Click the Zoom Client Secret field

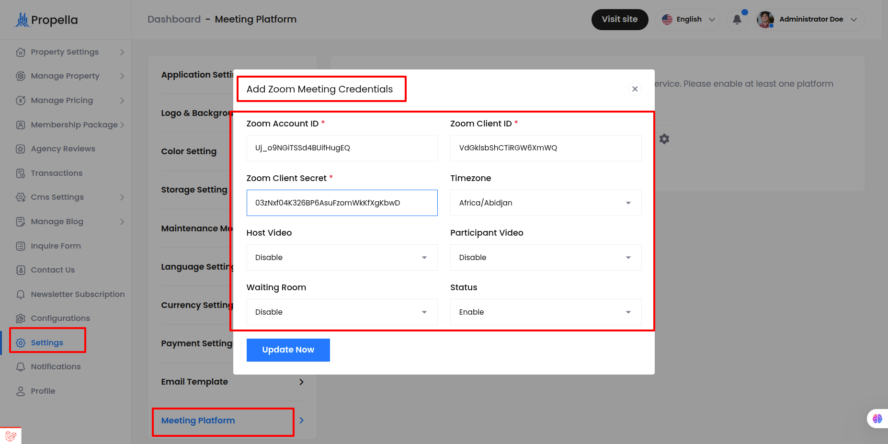(x=342, y=203)
